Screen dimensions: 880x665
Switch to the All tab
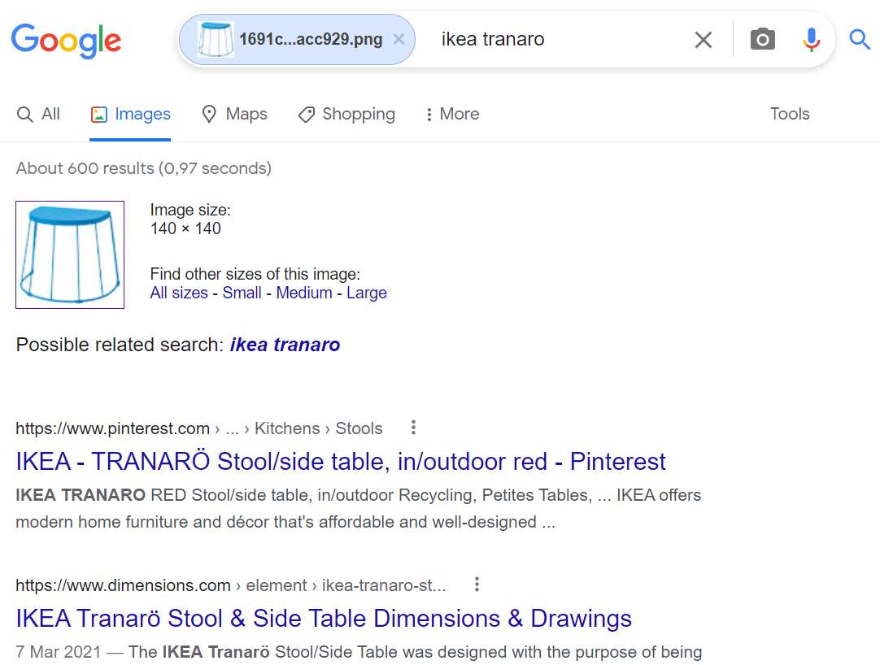pyautogui.click(x=38, y=114)
